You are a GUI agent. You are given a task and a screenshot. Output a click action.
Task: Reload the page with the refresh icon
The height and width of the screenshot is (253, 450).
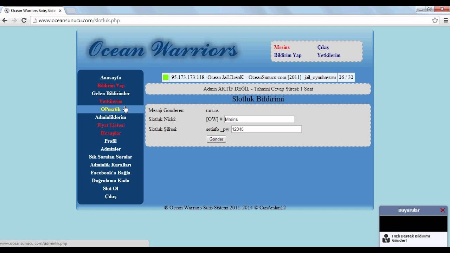click(x=24, y=20)
